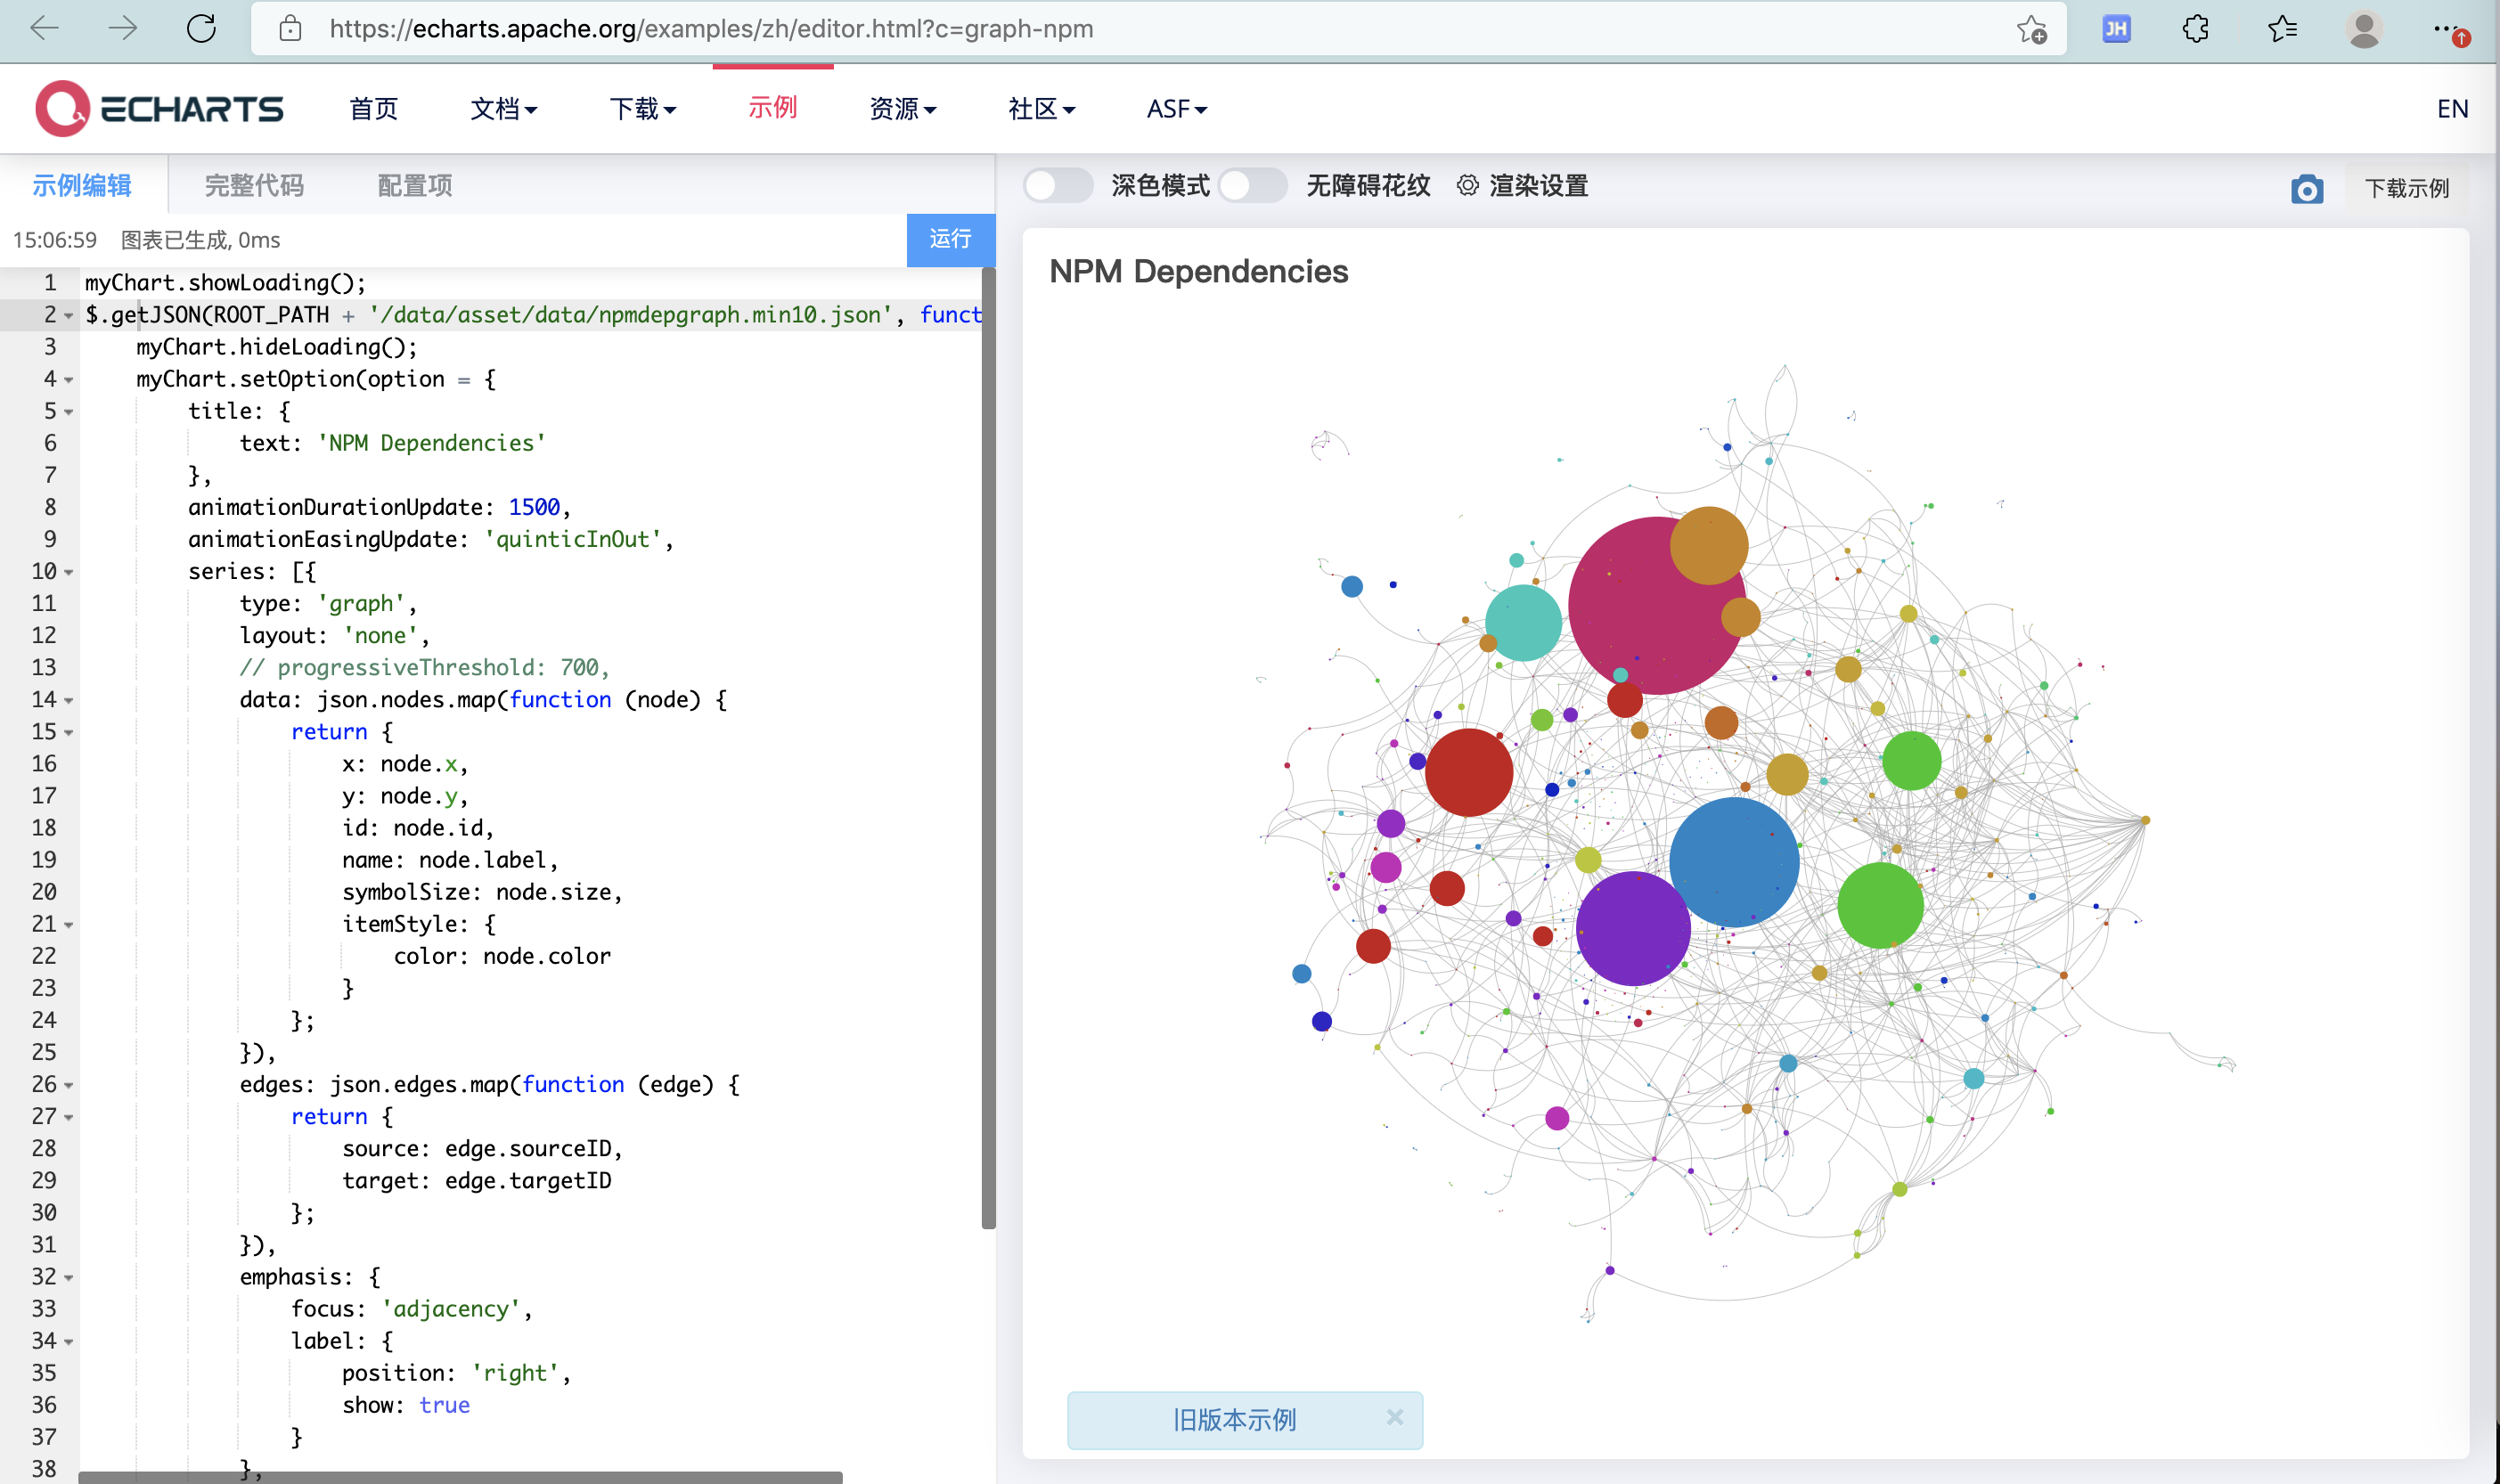Screen dimensions: 2500x1484
Task: Open the extensions puzzle icon
Action: [x=2195, y=29]
